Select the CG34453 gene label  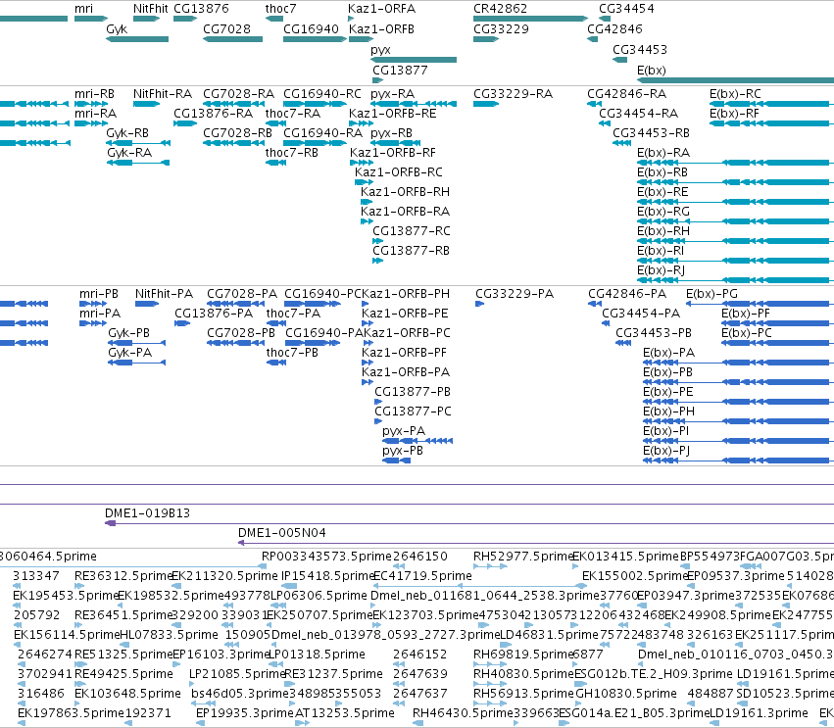point(640,50)
